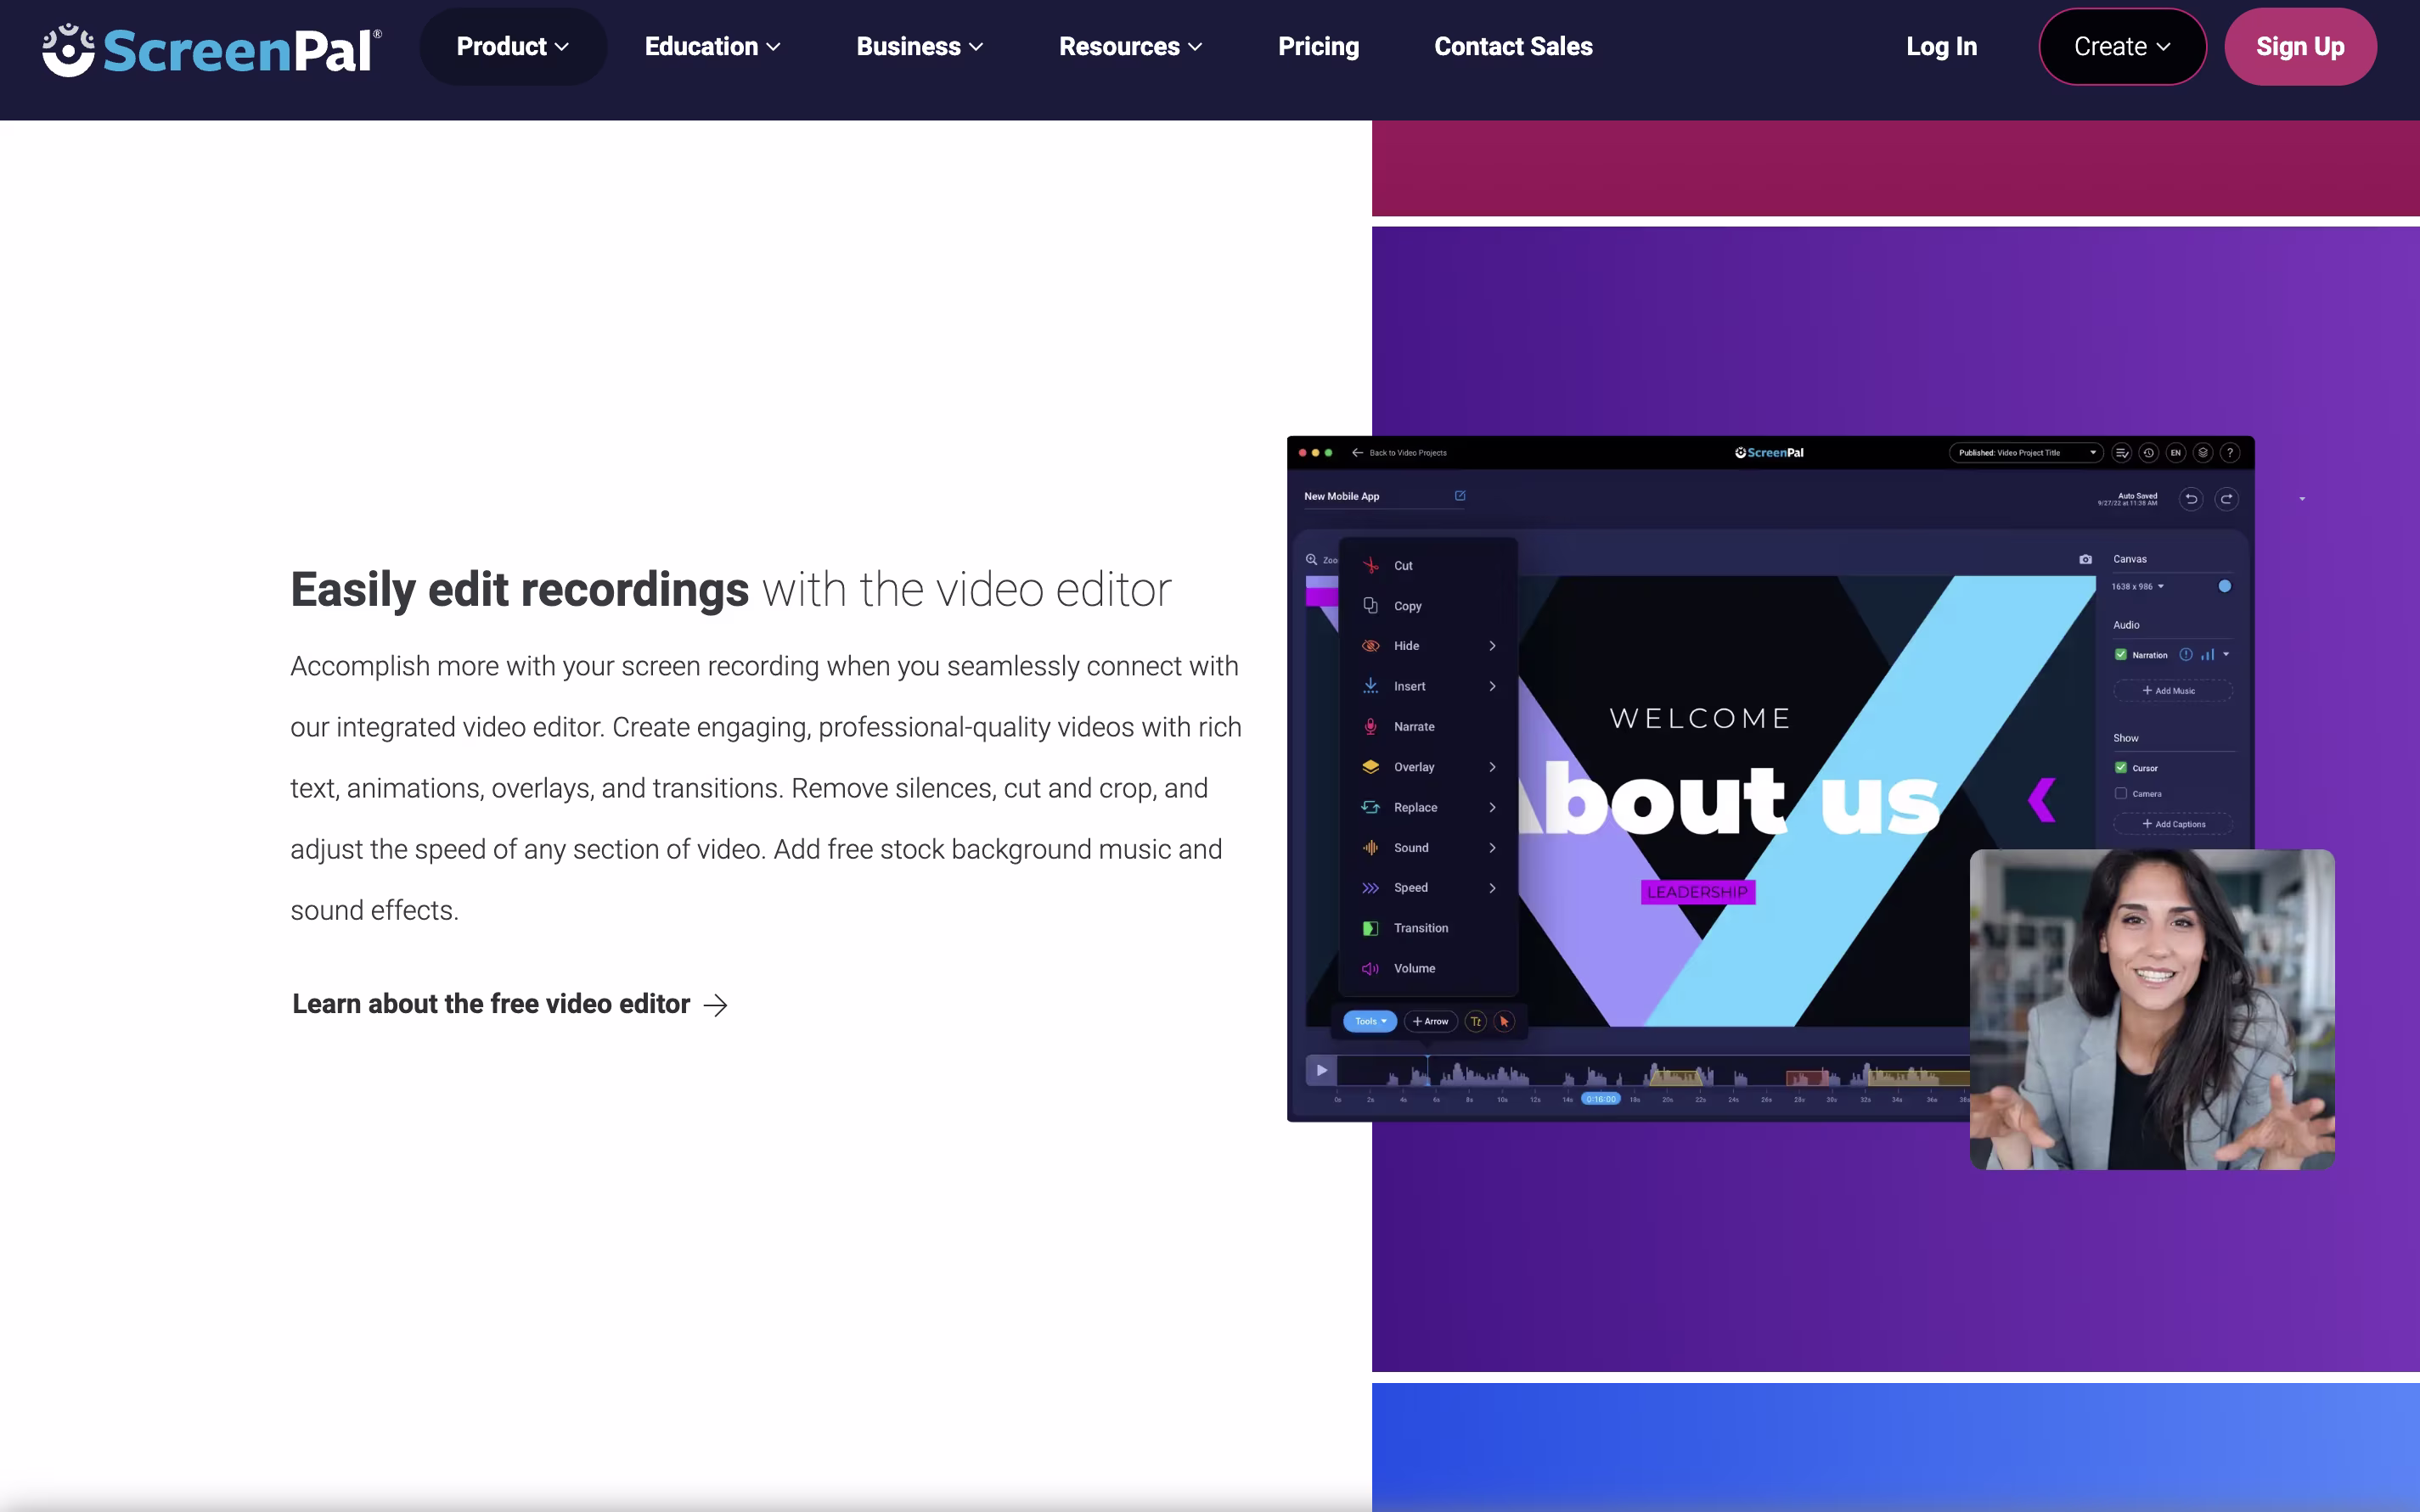Viewport: 2420px width, 1512px height.
Task: Click the layers stack icon in top bar
Action: point(2203,453)
